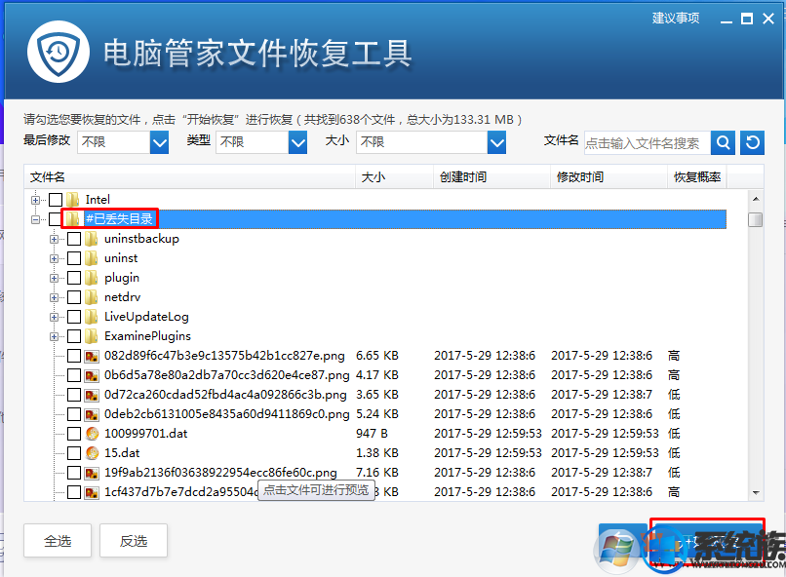Click image icon of 0deb2cb6131005e8435a60d9411869c0.png
The image size is (786, 577).
click(x=92, y=415)
